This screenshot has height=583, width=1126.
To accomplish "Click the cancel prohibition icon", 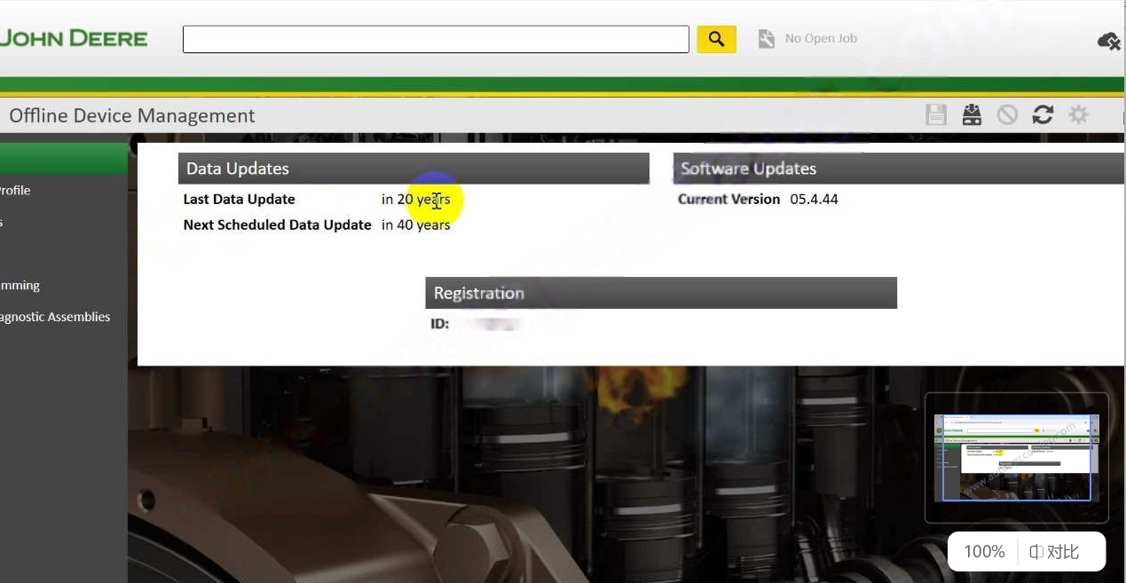I will pos(1007,114).
